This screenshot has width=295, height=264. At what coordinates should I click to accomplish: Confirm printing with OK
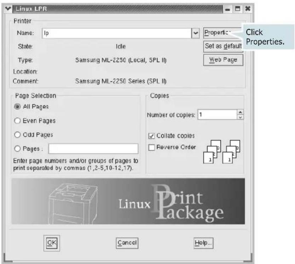click(52, 243)
